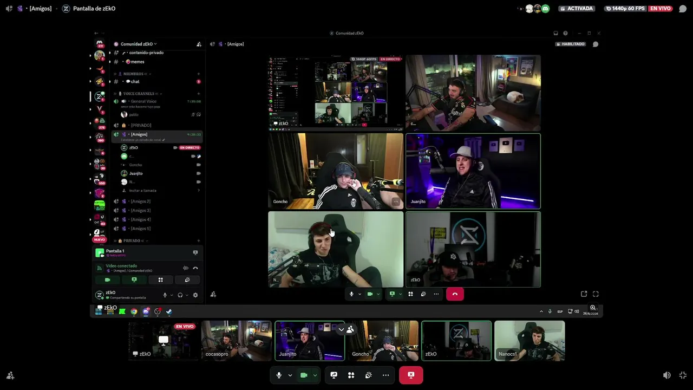Click red hang up button in shared call
Viewport: 693px width, 390px height.
(455, 294)
